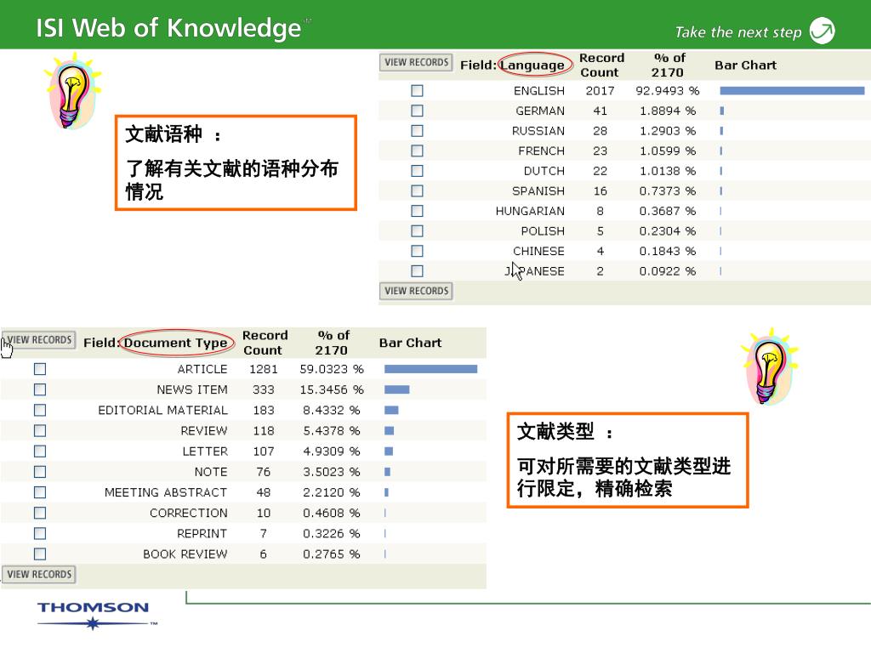This screenshot has width=871, height=653.
Task: Check the CORRECTION row checkbox
Action: (40, 513)
